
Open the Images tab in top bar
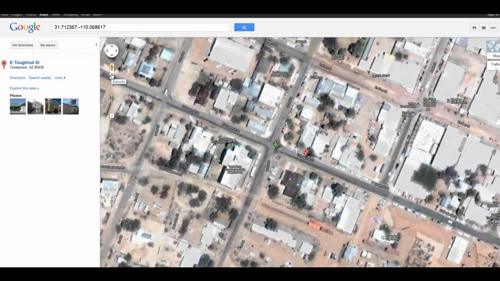[x=16, y=14]
